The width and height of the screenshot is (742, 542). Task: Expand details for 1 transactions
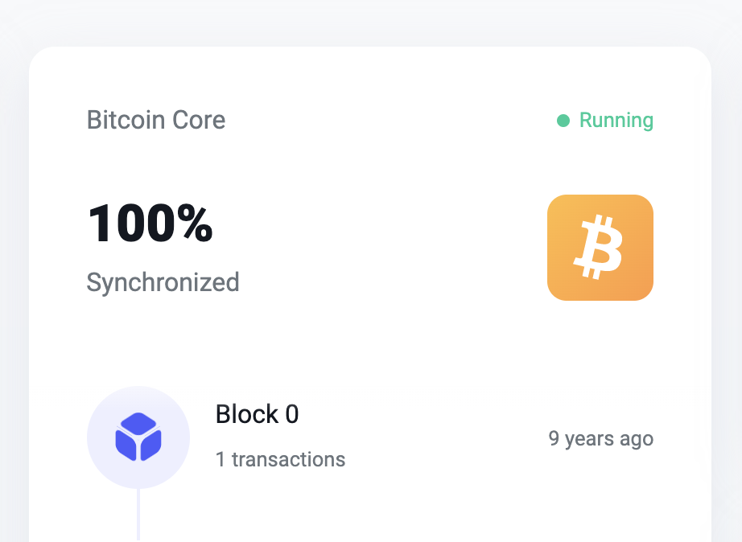coord(280,459)
